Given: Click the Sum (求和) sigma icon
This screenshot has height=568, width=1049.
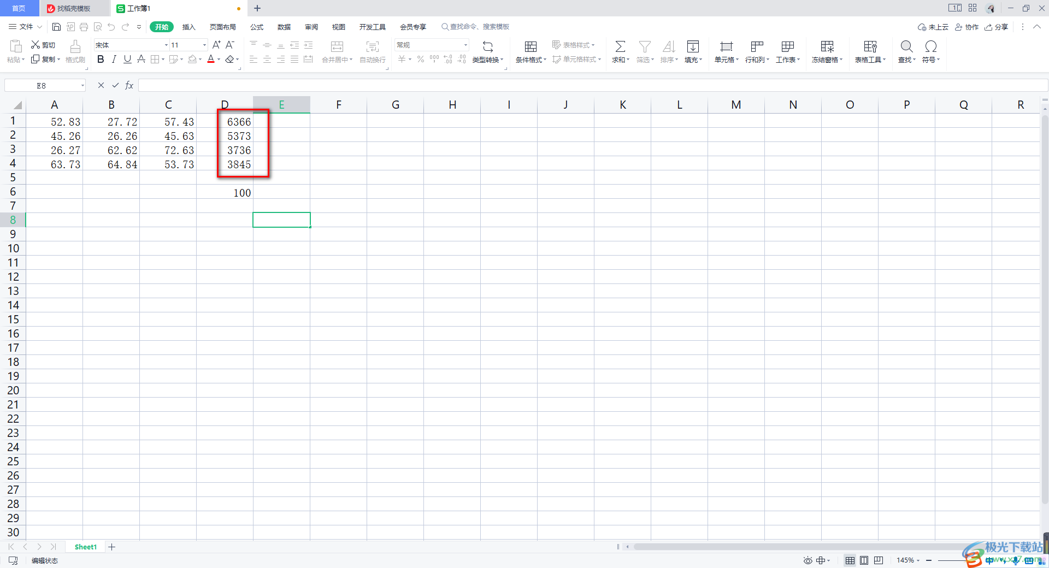Looking at the screenshot, I should 621,47.
